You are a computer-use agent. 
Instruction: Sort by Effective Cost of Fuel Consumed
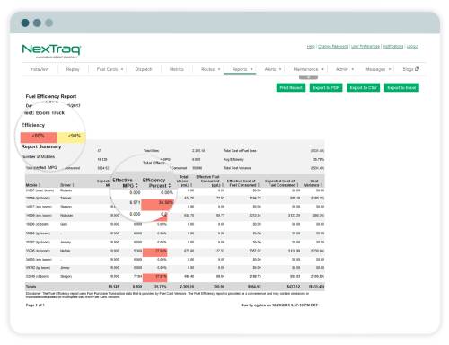pyautogui.click(x=242, y=183)
